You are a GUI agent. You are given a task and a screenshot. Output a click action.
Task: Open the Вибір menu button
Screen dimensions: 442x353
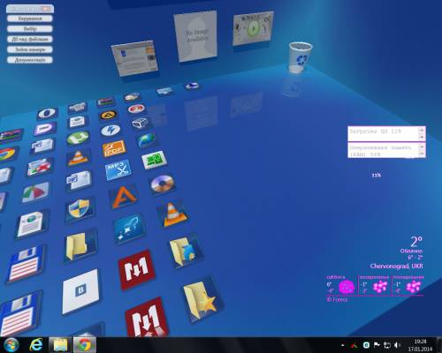click(30, 29)
